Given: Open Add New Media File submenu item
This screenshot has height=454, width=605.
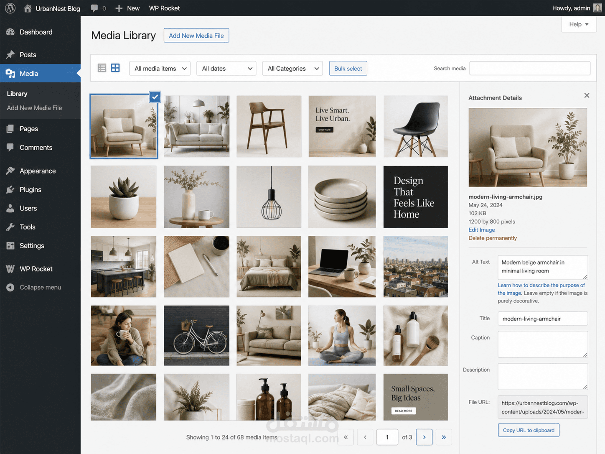Looking at the screenshot, I should tap(34, 108).
